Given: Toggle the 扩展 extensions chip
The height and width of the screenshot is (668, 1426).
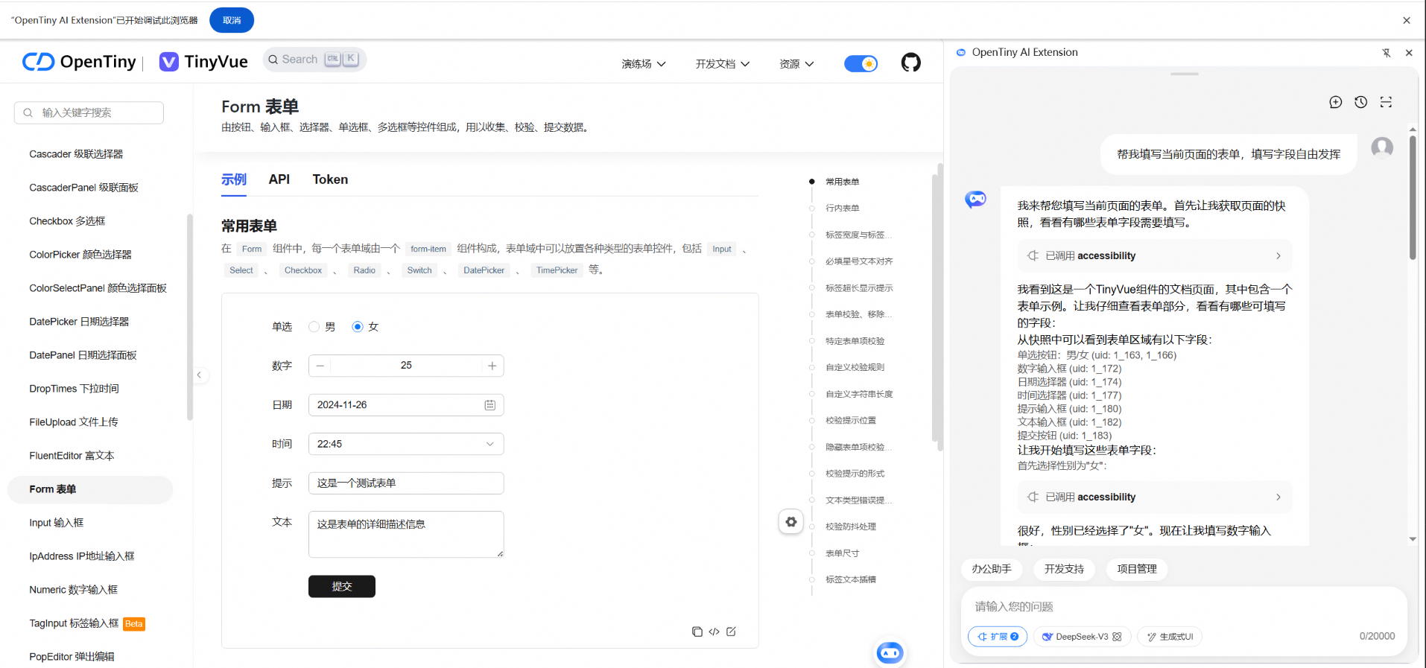Looking at the screenshot, I should pos(998,637).
